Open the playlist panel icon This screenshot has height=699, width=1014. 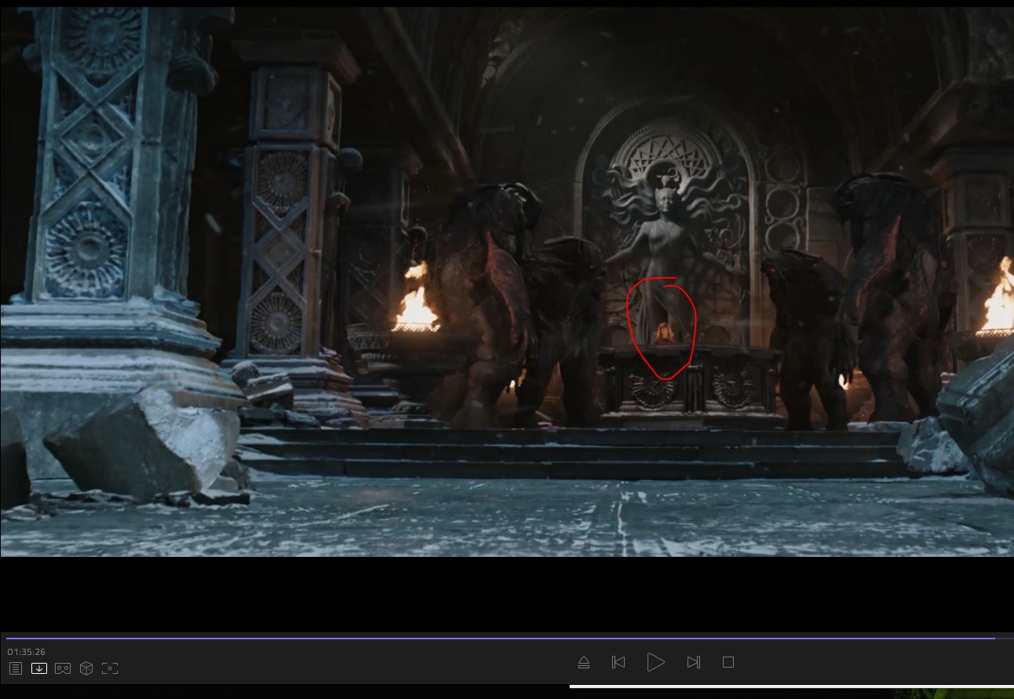[x=16, y=668]
